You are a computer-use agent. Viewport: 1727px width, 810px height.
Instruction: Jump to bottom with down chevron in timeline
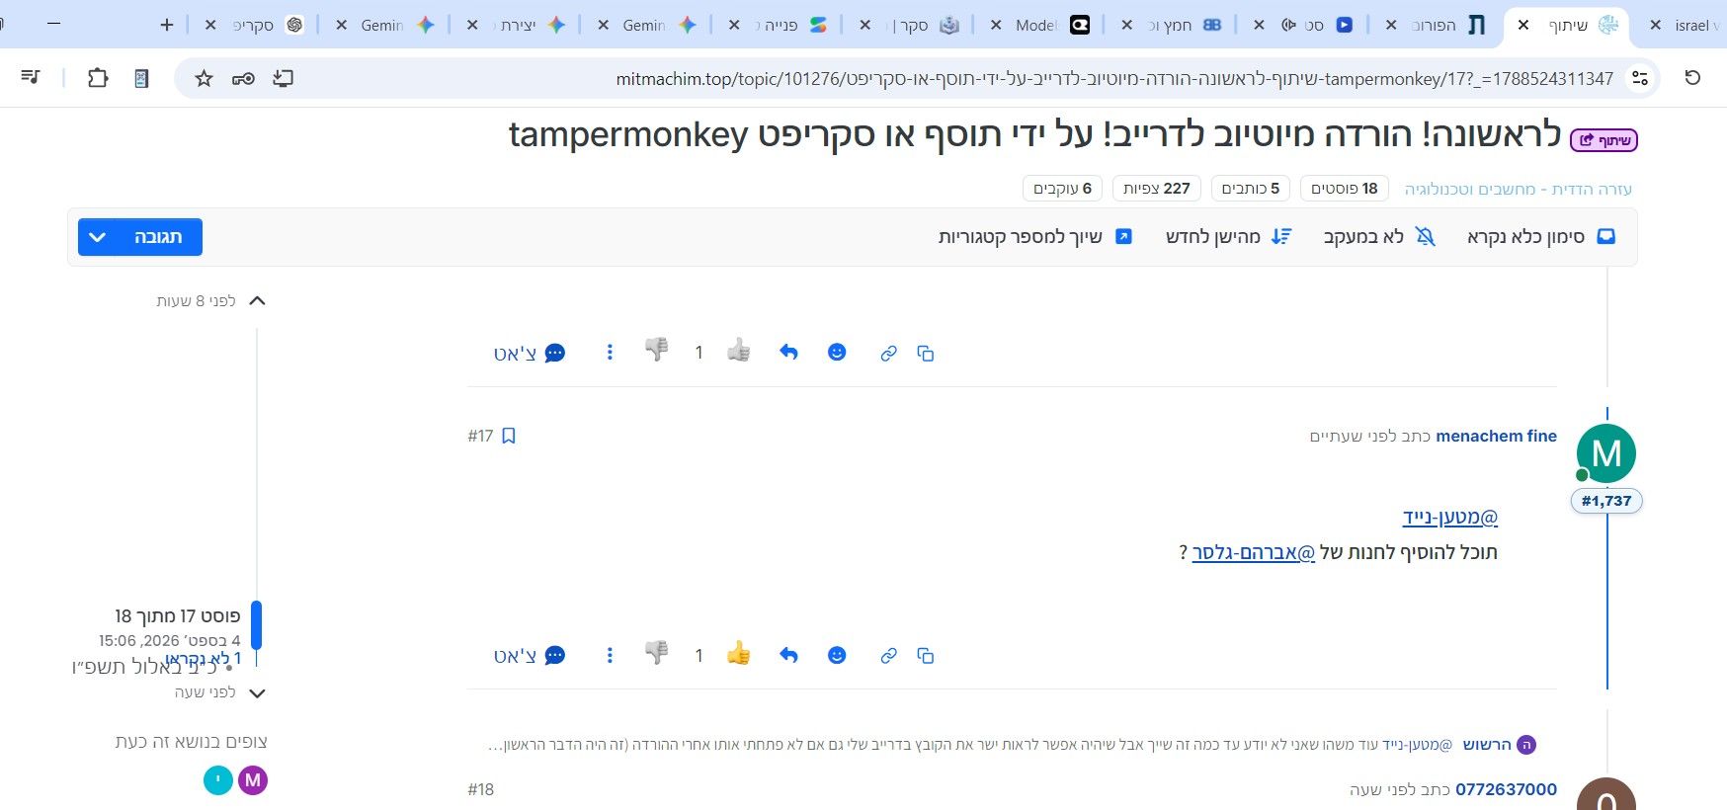coord(257,693)
